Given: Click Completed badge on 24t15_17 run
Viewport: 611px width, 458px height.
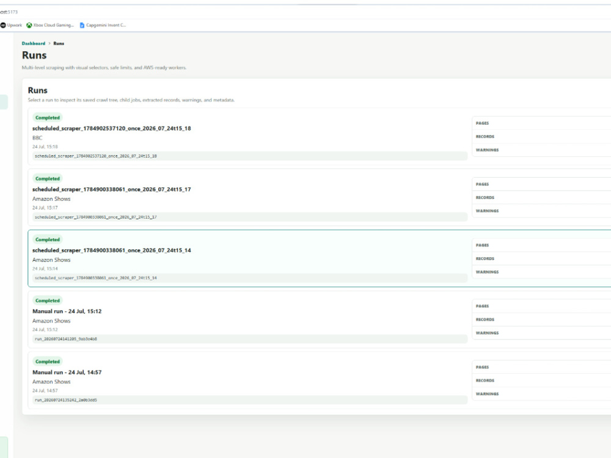Looking at the screenshot, I should pos(48,179).
